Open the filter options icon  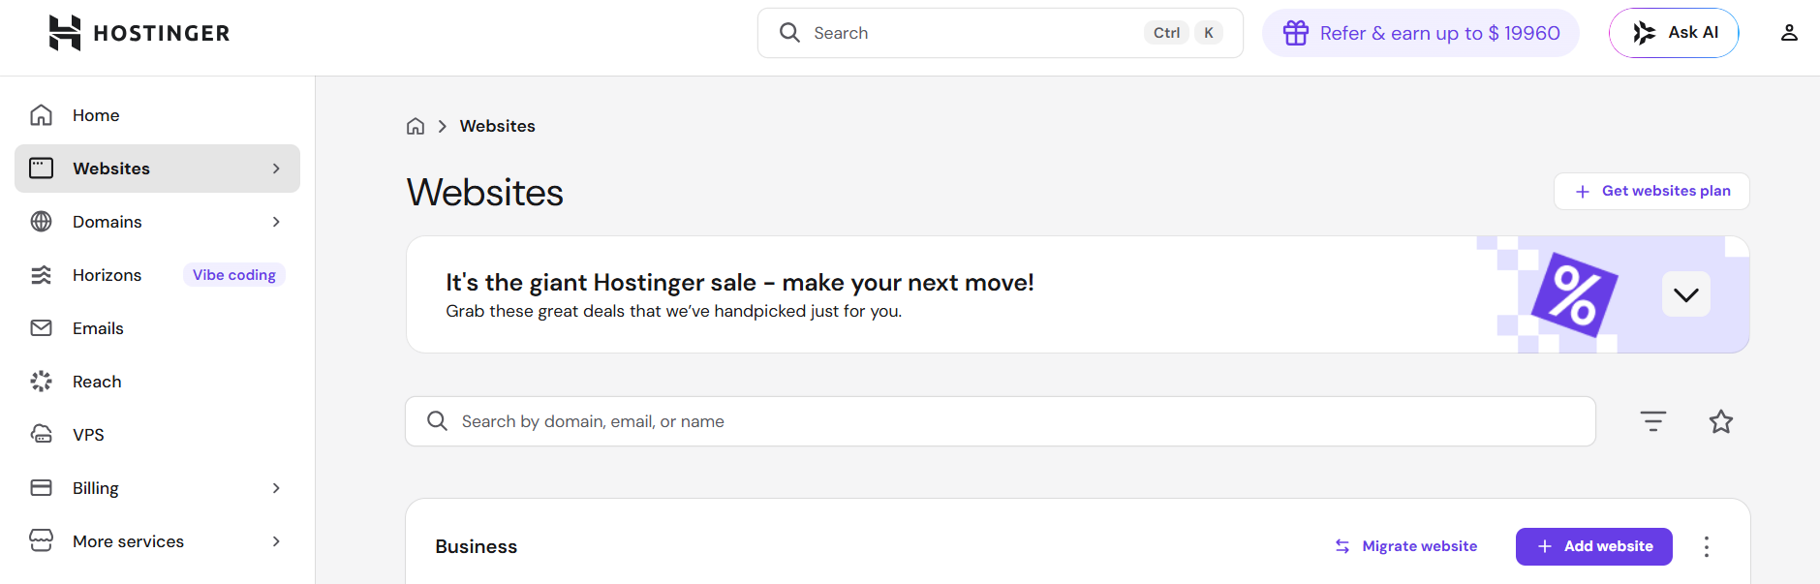click(1652, 421)
